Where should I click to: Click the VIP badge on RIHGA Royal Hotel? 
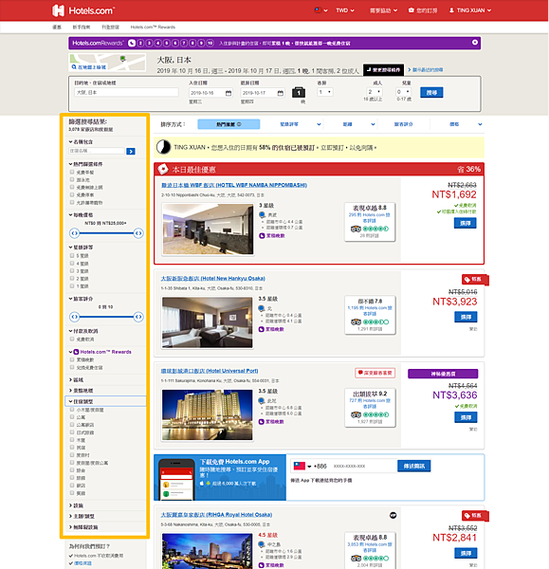(x=393, y=515)
